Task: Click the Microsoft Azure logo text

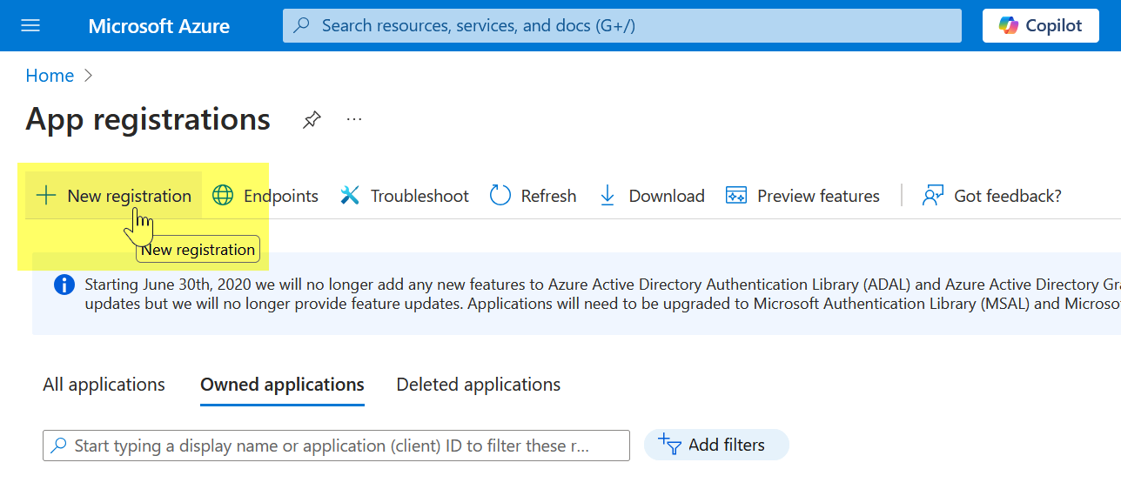Action: (159, 26)
